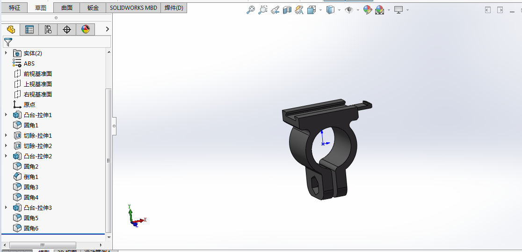Click the horizontal scrollbar left arrow
The image size is (522, 252).
pyautogui.click(x=4, y=245)
